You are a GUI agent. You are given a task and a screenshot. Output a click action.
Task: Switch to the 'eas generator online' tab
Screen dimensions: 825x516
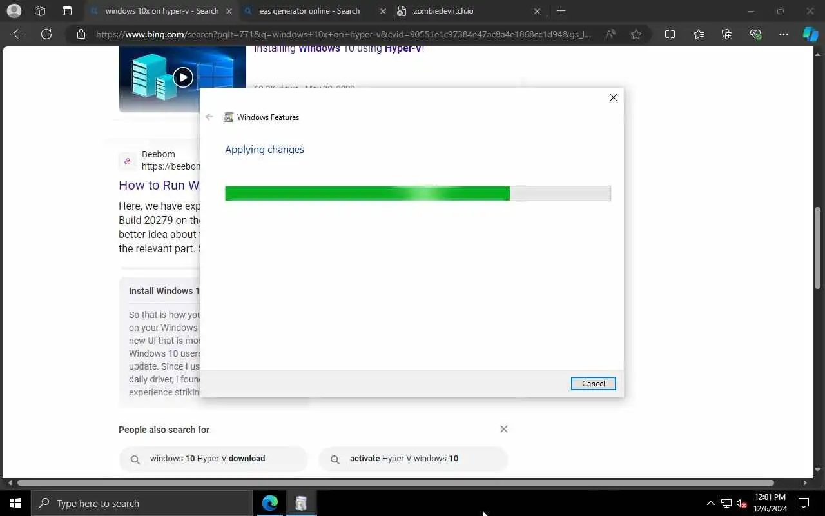point(309,11)
